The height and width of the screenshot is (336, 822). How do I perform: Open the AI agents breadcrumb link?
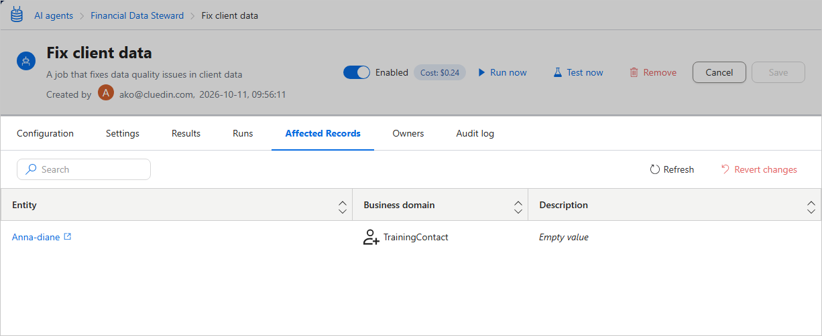tap(54, 15)
